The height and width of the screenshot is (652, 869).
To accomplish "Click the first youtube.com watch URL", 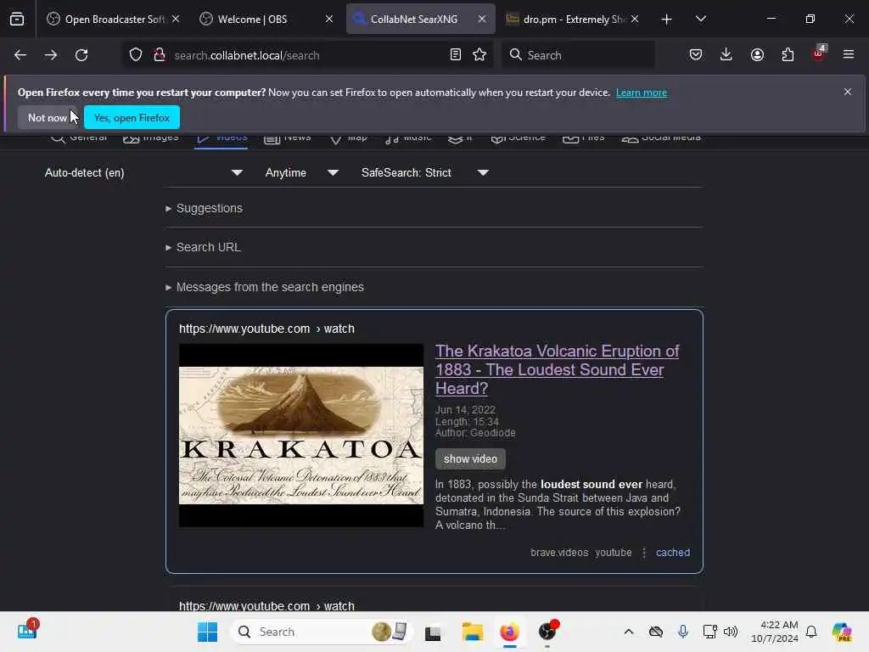I will pos(266,329).
